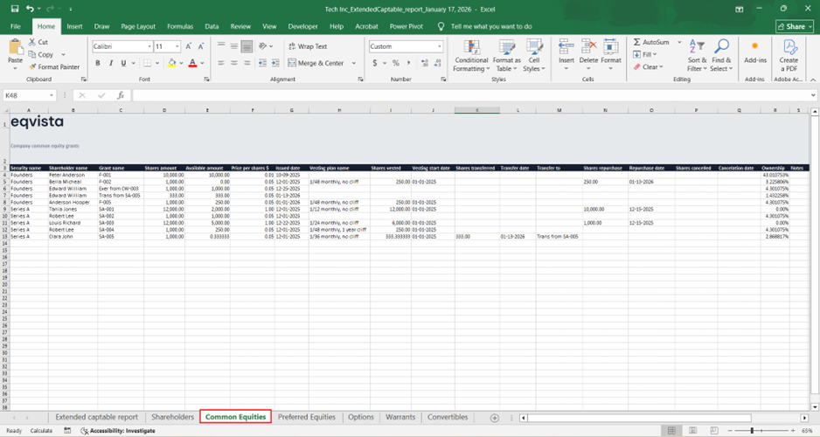
Task: Toggle Italic formatting
Action: [x=110, y=63]
